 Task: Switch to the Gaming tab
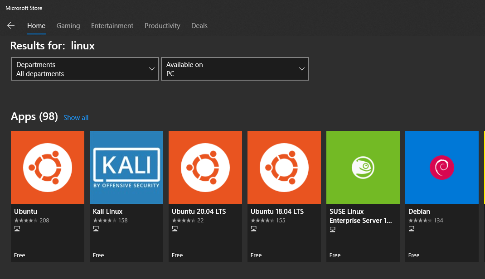click(68, 26)
